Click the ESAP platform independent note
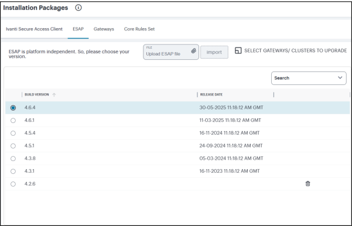 point(69,54)
